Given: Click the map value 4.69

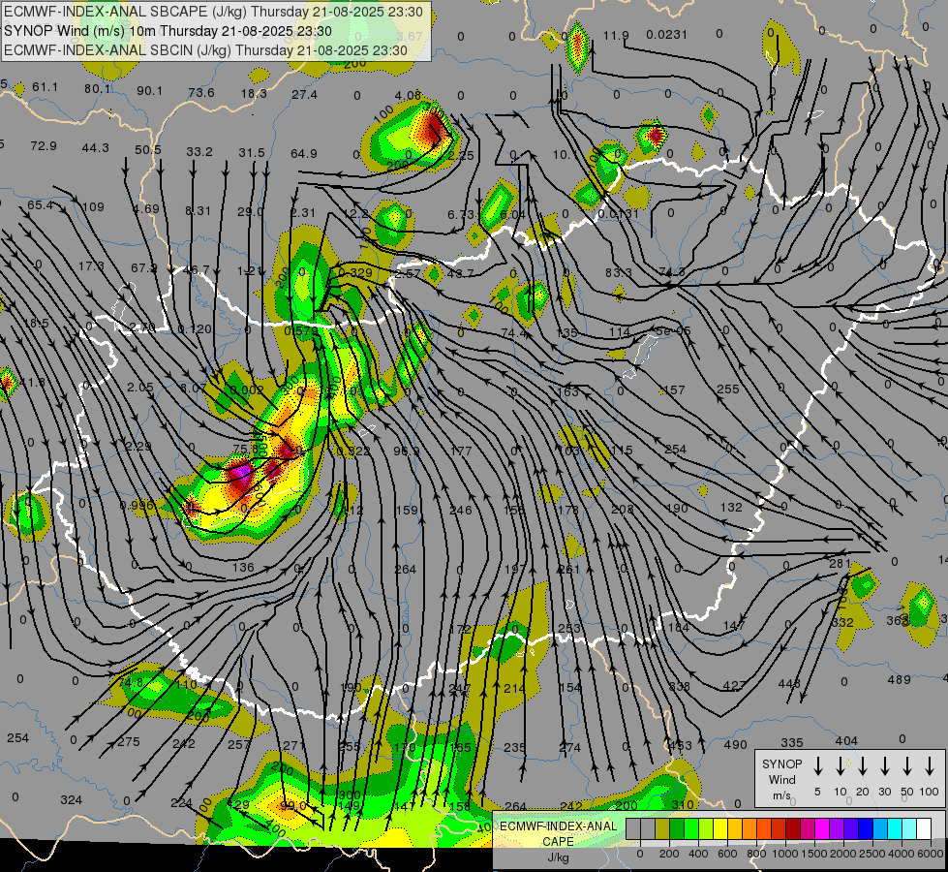Looking at the screenshot, I should pyautogui.click(x=146, y=208).
